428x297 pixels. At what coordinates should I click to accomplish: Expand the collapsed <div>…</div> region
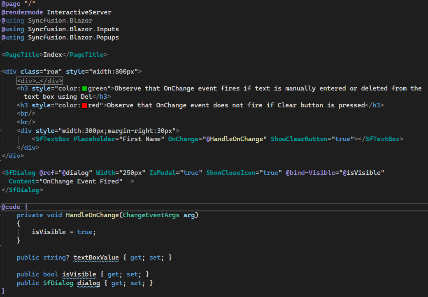tap(40, 81)
